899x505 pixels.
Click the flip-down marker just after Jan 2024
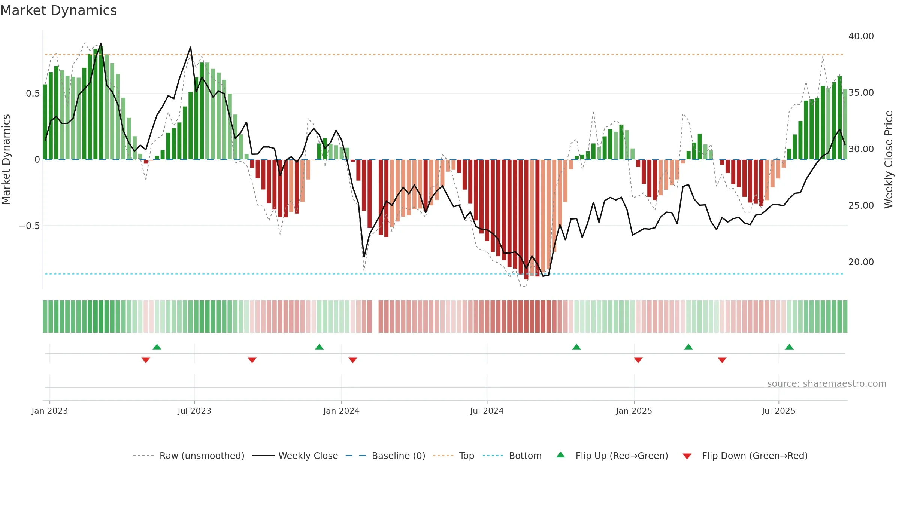[x=353, y=360]
